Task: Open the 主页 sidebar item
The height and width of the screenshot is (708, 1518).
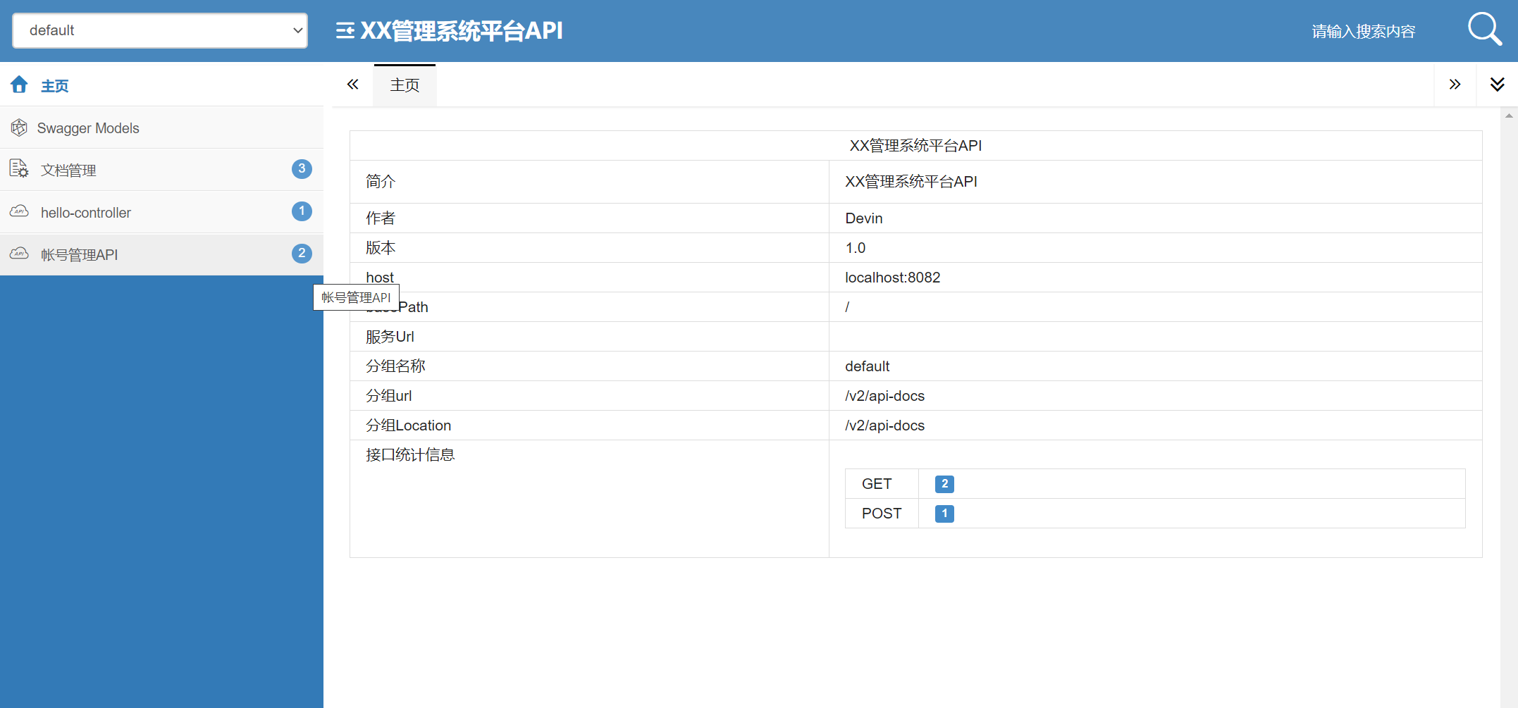Action: click(x=161, y=85)
